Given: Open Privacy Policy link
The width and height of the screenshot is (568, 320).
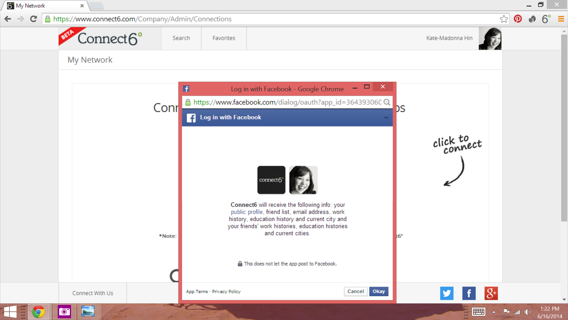Looking at the screenshot, I should [x=226, y=292].
